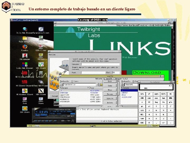Click the EXC key on Calculator
This screenshot has height=143, width=190.
coord(142,123)
